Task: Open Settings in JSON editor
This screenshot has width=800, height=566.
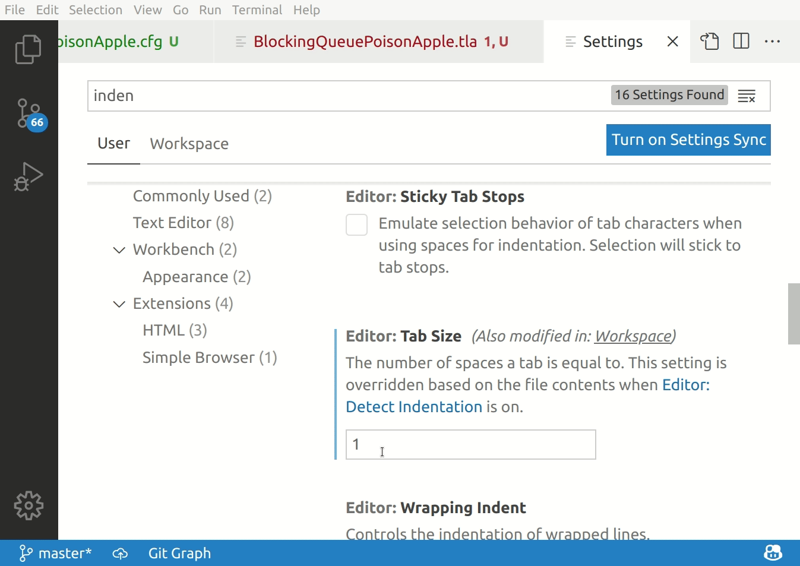Action: pos(709,41)
